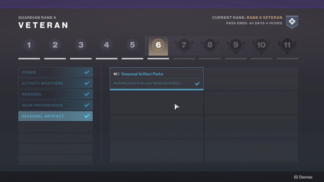Screen dimensions: 324x182
Task: Click the empty progress bar under Rank 7
Action: point(184,58)
